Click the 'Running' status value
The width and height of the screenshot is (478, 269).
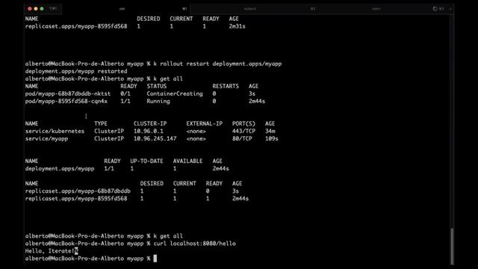click(158, 102)
